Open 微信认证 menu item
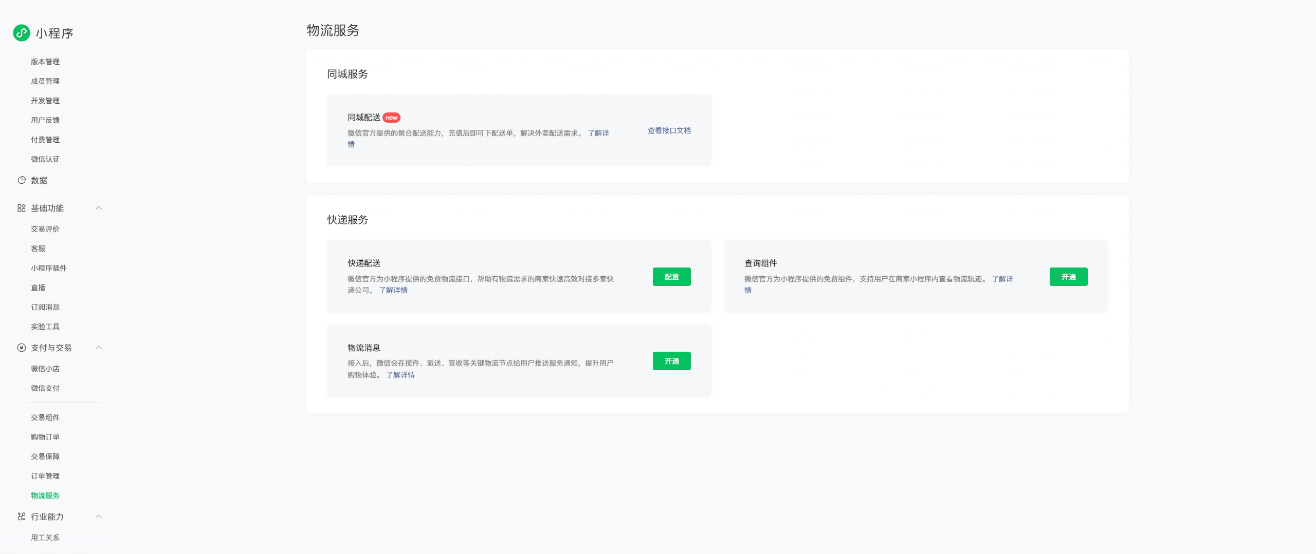 pyautogui.click(x=45, y=159)
